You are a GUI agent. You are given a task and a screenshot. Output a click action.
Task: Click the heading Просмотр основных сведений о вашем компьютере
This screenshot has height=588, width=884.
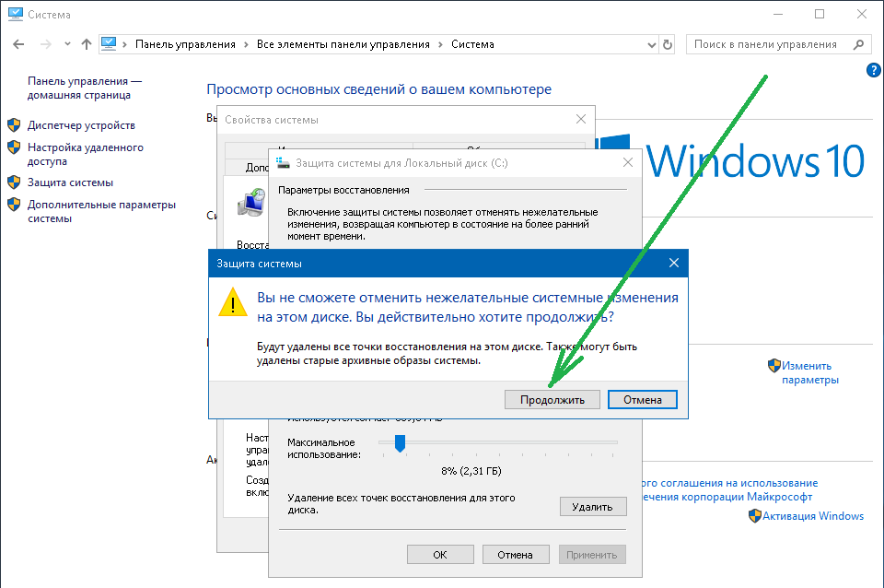[378, 89]
